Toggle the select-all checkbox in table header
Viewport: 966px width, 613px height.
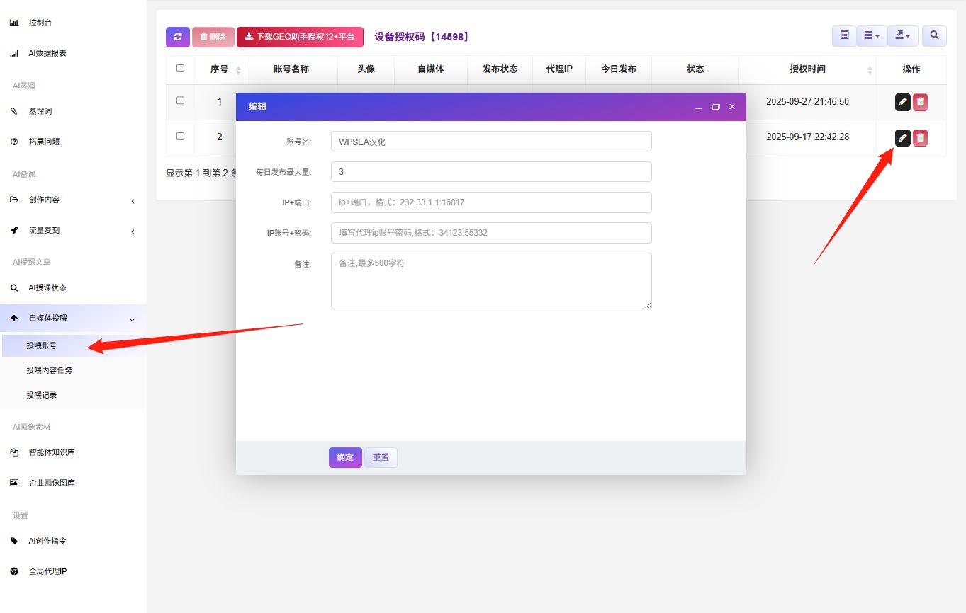click(180, 69)
